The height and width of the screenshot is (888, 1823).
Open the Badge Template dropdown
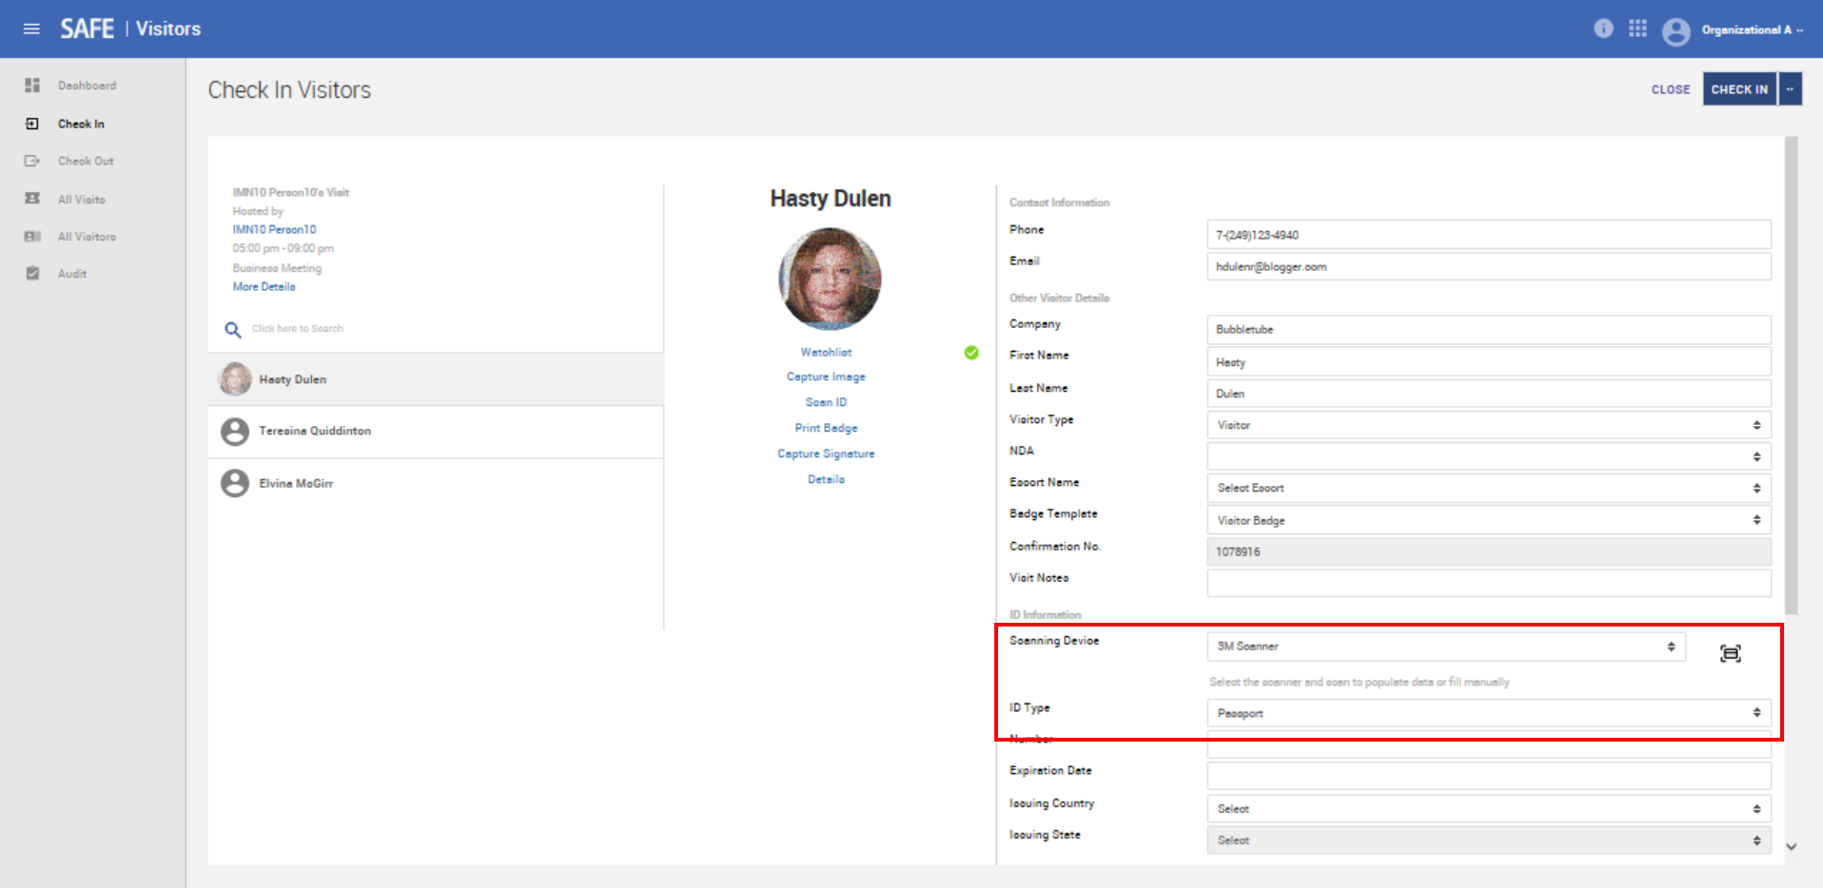coord(1489,520)
